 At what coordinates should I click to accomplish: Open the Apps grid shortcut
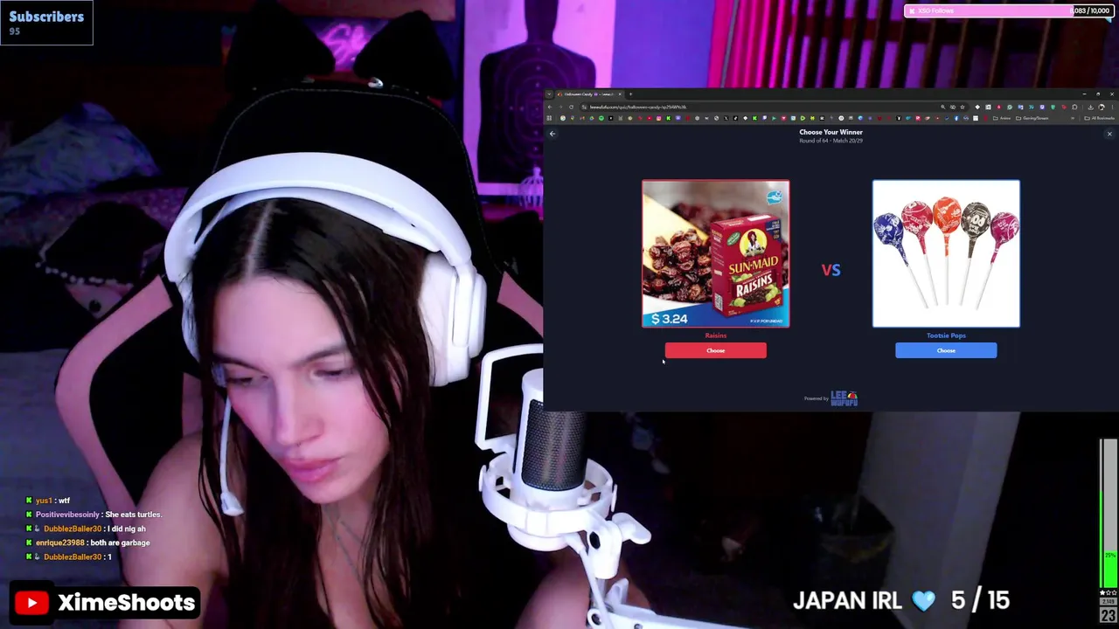549,118
